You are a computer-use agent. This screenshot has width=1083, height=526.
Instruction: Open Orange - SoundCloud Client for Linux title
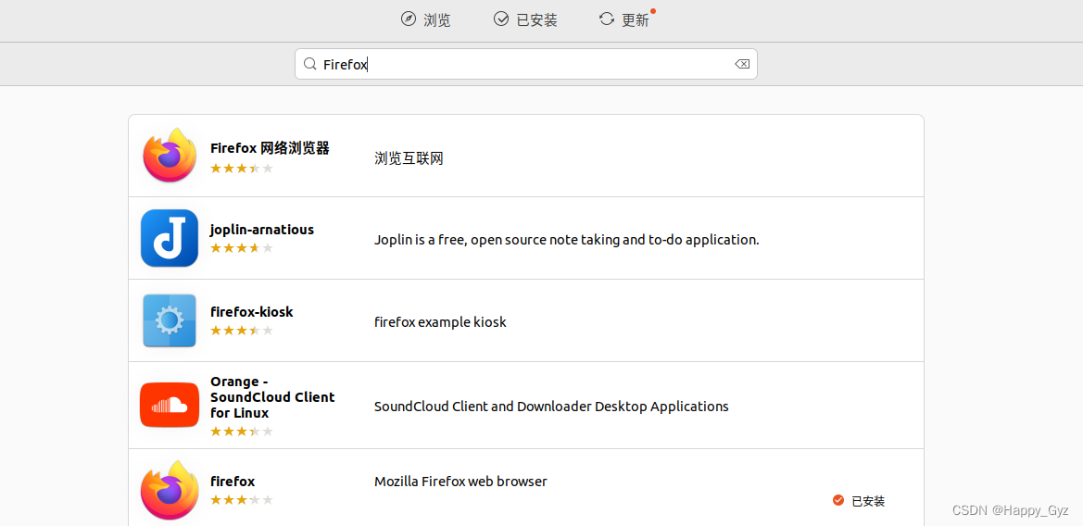tap(272, 397)
